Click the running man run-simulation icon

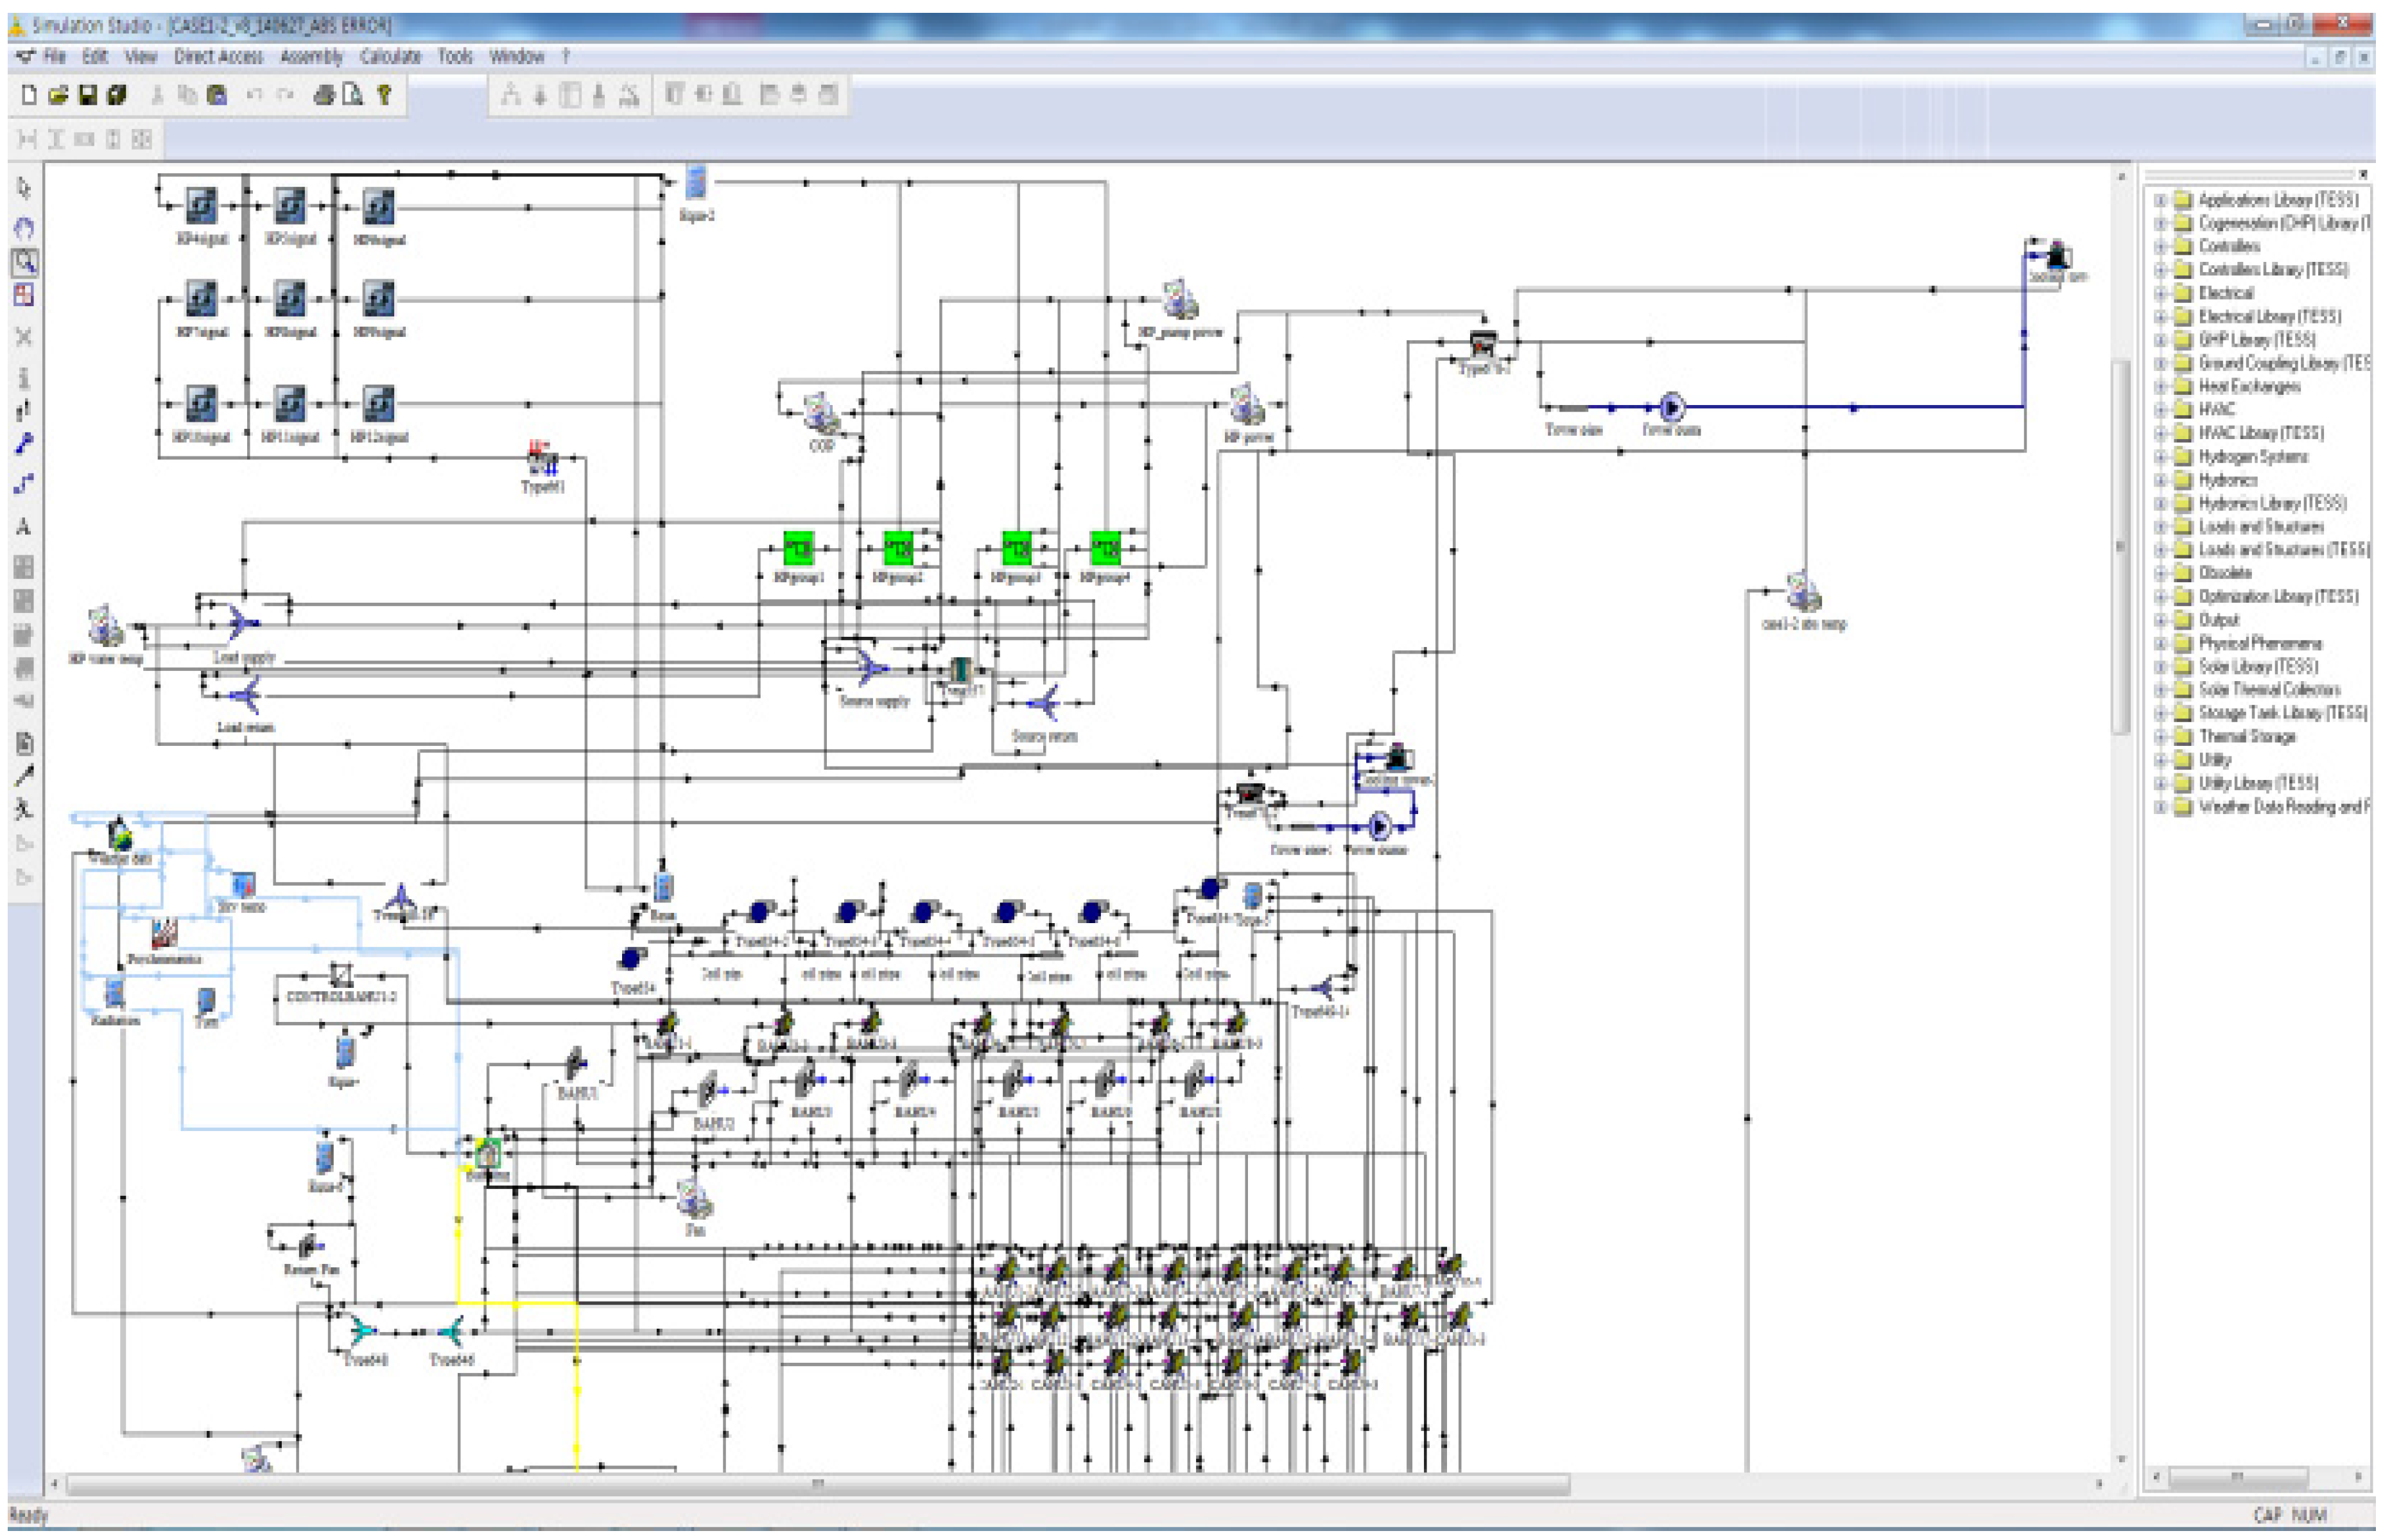(x=24, y=809)
